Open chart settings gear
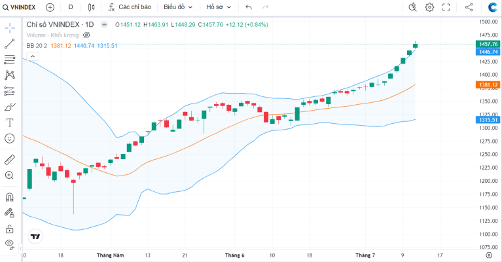Viewport: 502px width, 262px height. pyautogui.click(x=429, y=7)
